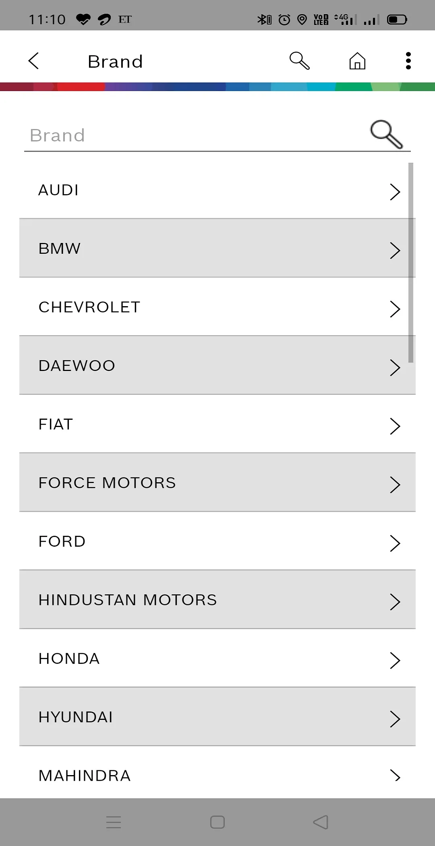Open search from the top toolbar
Screen dimensions: 435x846
[x=299, y=61]
